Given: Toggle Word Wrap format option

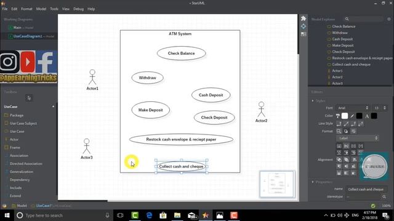Looking at the screenshot, I should click(x=353, y=131).
